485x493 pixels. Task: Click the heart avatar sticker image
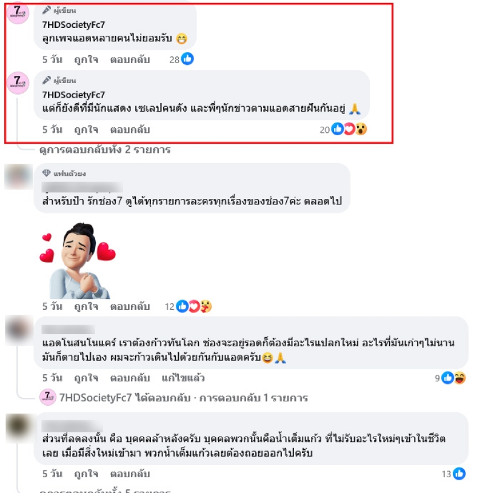point(78,261)
